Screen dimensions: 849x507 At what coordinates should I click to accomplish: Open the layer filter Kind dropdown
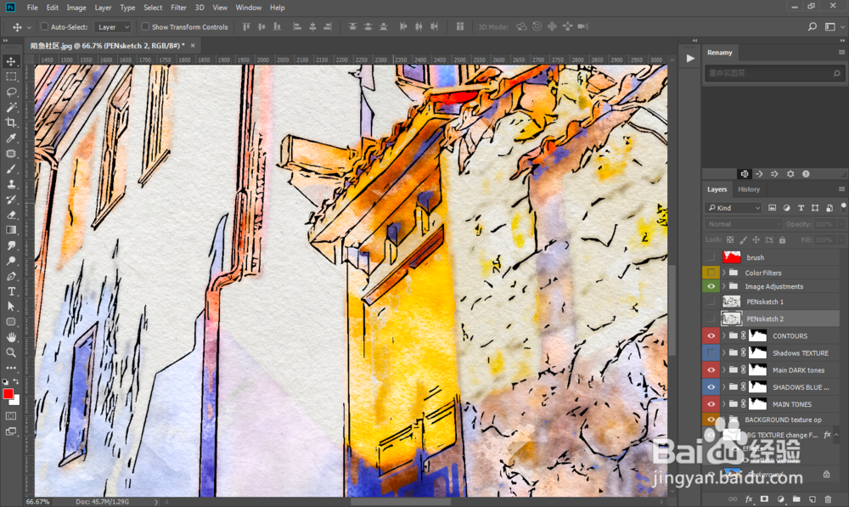(x=734, y=208)
